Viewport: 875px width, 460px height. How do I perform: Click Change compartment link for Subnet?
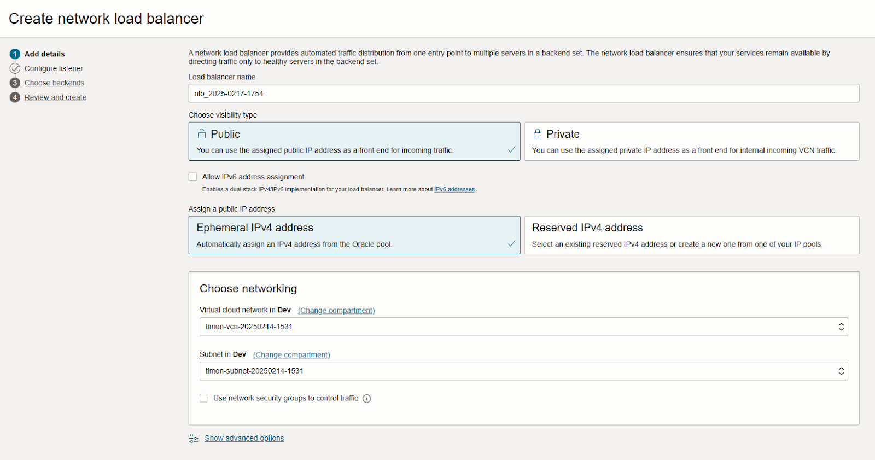291,355
